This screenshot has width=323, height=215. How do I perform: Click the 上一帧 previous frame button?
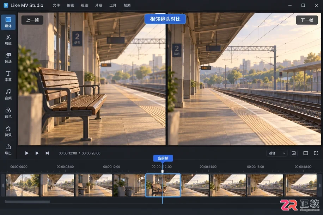(x=32, y=20)
